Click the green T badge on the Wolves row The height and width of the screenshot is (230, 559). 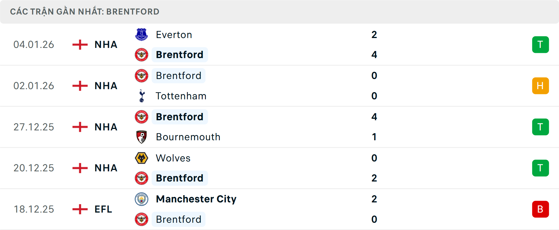click(x=541, y=168)
